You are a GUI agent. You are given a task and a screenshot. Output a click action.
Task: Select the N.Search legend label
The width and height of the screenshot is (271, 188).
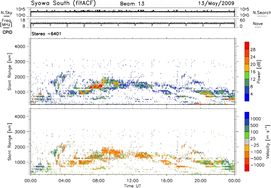[x=262, y=13]
